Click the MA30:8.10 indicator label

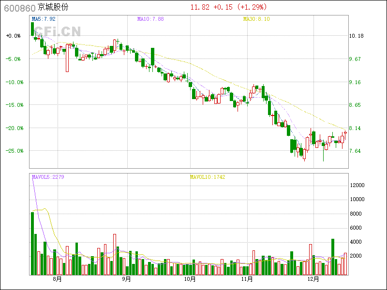256,19
